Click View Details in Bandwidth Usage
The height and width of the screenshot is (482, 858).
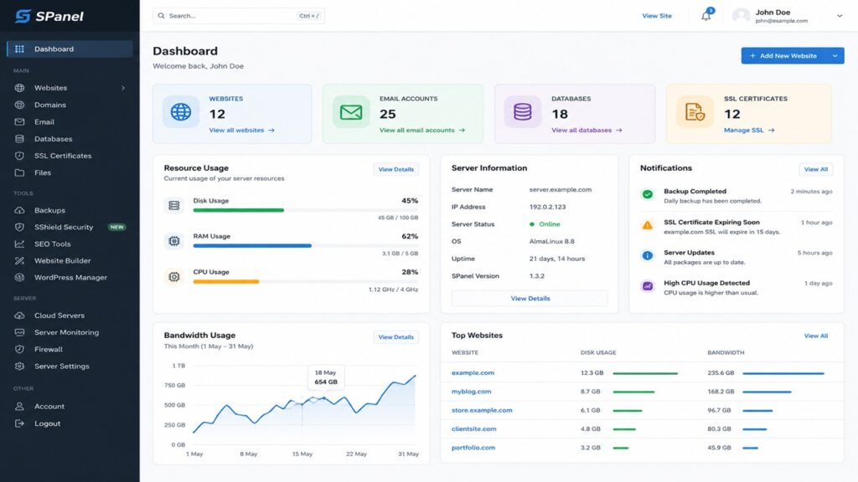tap(396, 337)
